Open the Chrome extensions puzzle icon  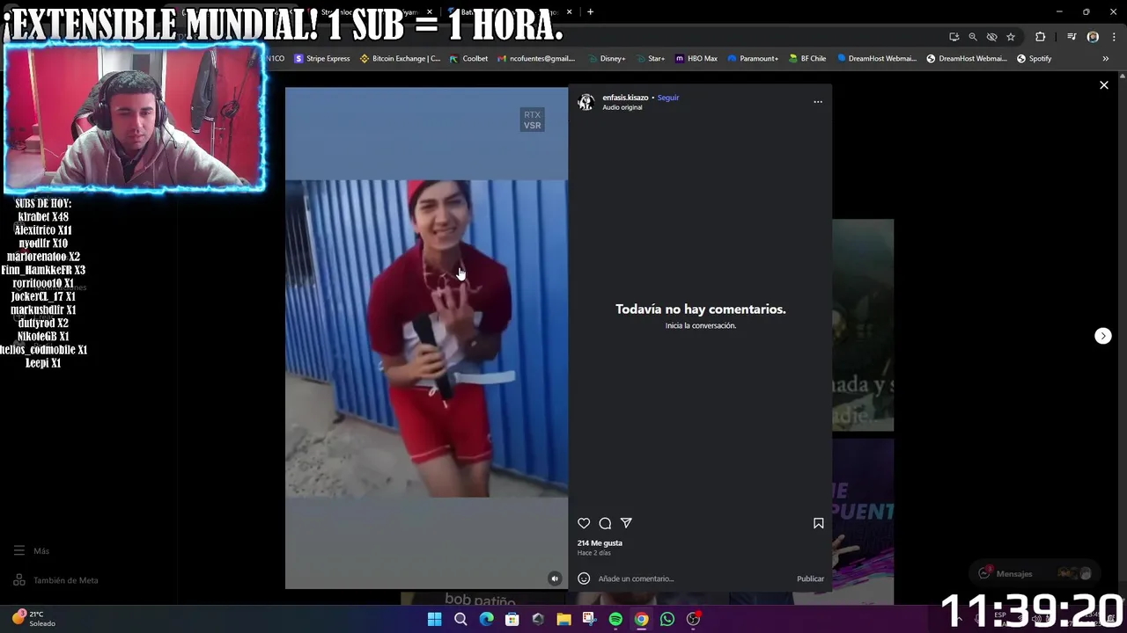click(1041, 37)
